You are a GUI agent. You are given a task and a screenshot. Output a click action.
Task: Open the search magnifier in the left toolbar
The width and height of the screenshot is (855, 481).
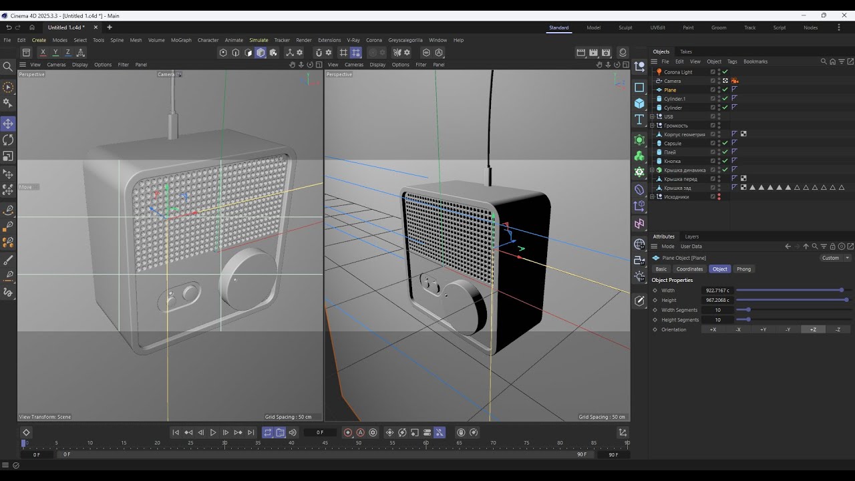coord(8,66)
